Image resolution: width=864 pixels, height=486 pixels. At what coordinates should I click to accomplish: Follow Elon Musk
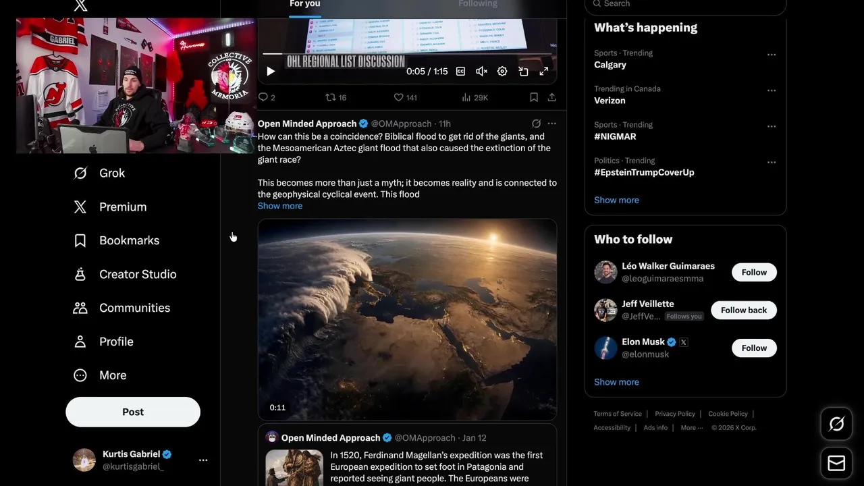pos(754,348)
